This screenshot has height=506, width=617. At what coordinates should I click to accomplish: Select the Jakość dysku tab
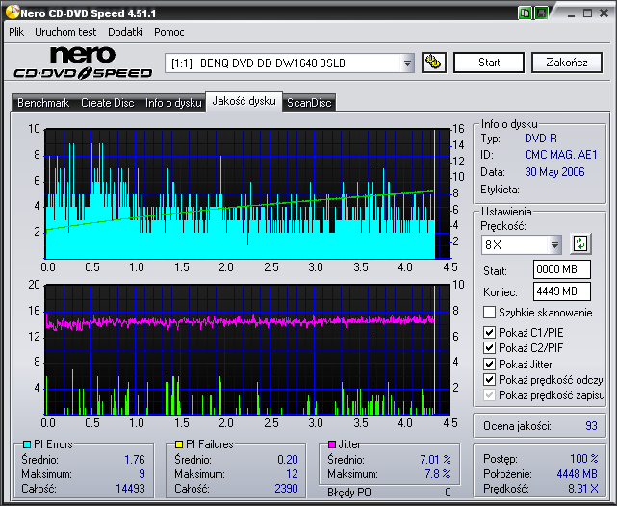[244, 101]
